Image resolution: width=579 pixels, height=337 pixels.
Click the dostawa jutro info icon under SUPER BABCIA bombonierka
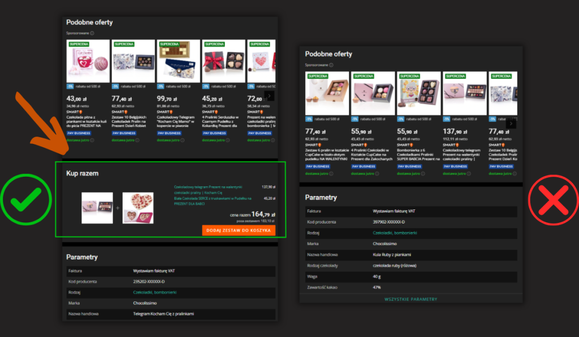pyautogui.click(x=423, y=174)
